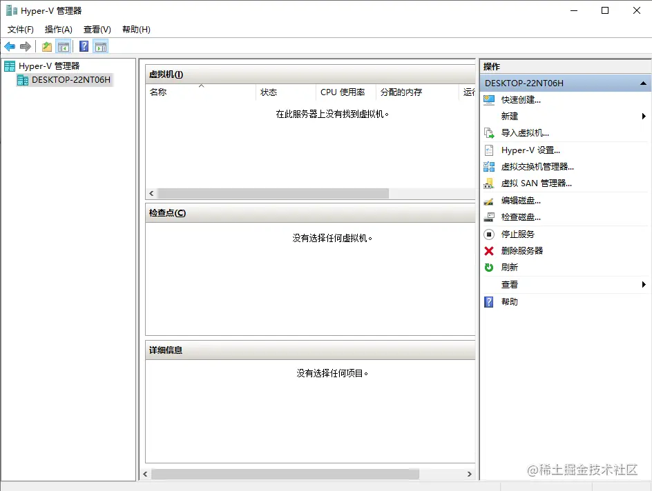Click the 检查点(C) section header

pyautogui.click(x=310, y=213)
